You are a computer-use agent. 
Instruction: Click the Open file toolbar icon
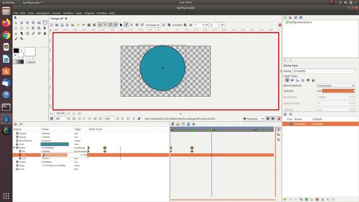pyautogui.click(x=57, y=25)
